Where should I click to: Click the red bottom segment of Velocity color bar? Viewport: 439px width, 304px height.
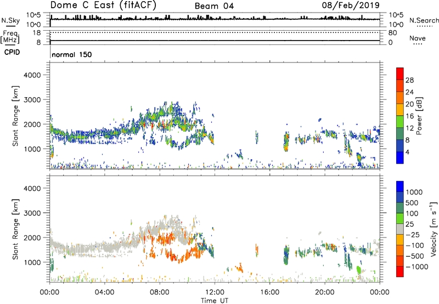point(400,272)
